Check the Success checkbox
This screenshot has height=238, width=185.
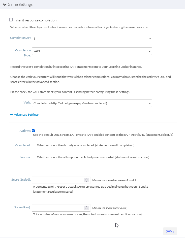34,157
